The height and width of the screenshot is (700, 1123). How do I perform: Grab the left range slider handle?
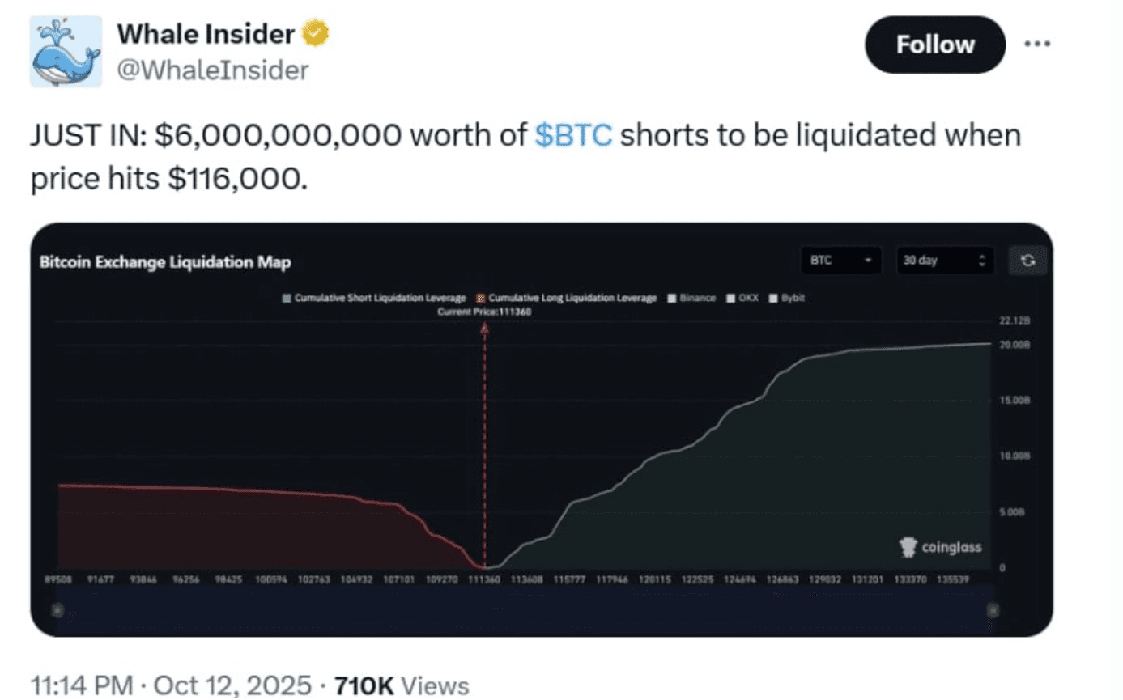pyautogui.click(x=56, y=609)
